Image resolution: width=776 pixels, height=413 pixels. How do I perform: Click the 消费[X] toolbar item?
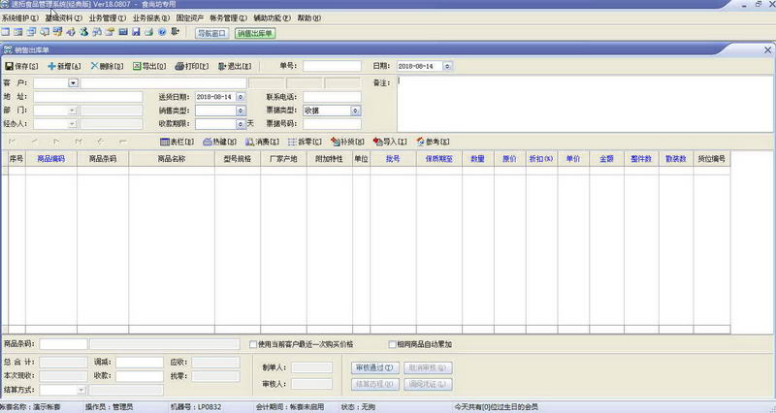262,142
